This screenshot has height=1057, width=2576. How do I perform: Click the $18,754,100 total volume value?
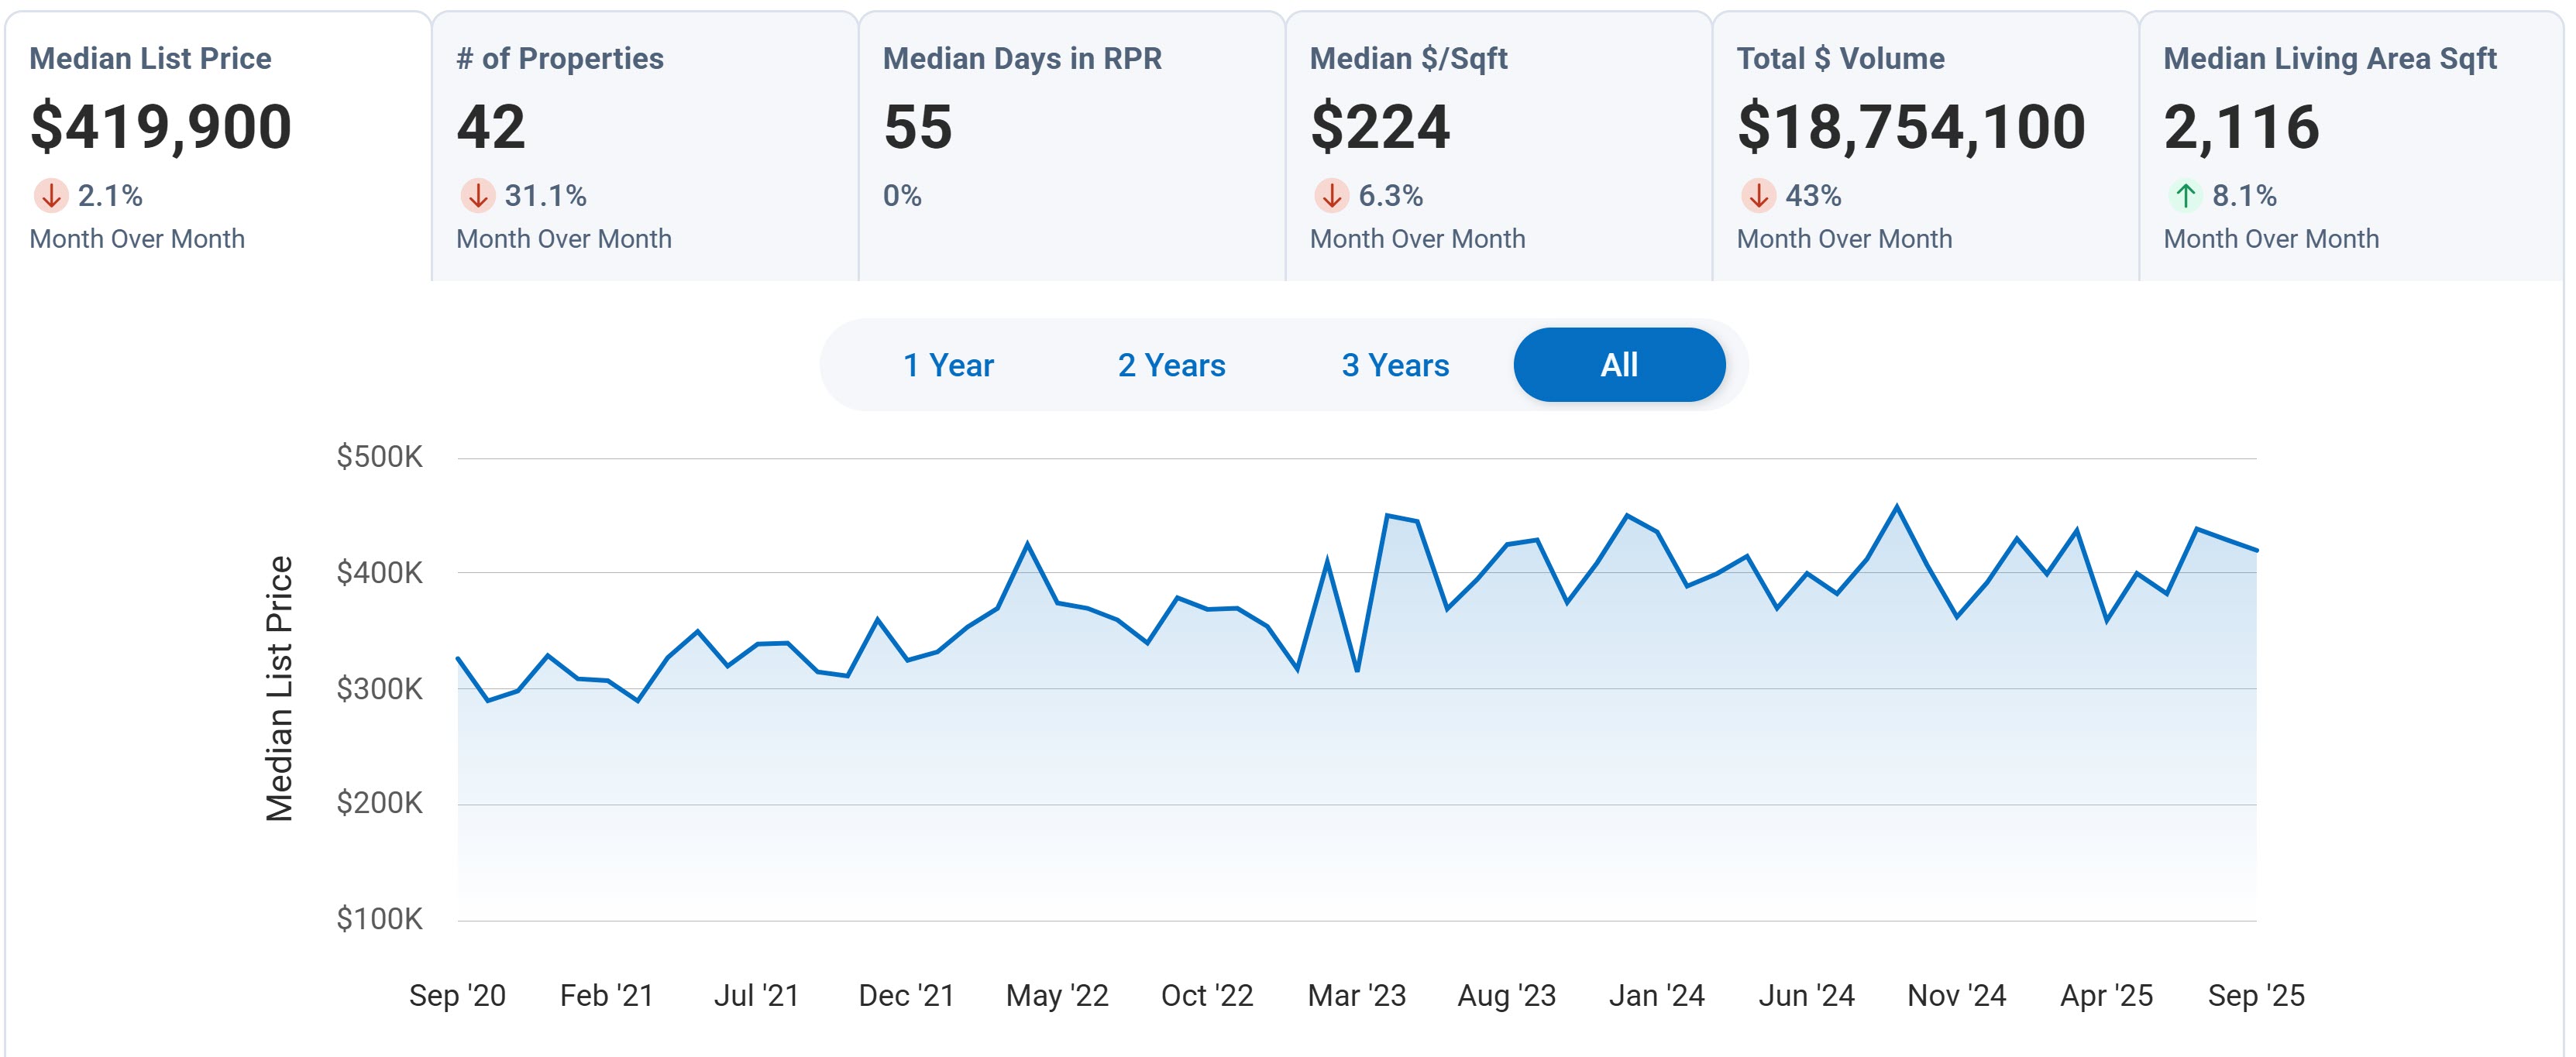(1911, 128)
